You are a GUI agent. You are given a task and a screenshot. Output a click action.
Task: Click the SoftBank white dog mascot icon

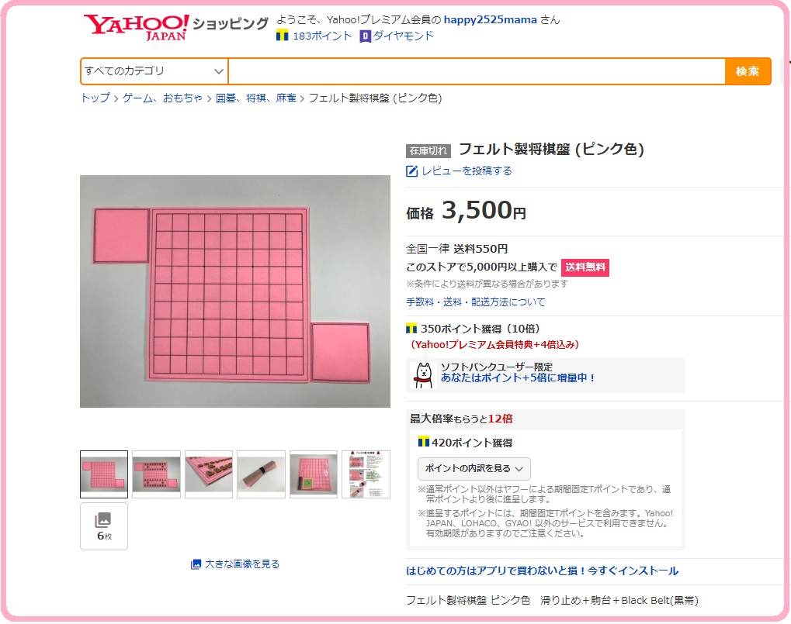pyautogui.click(x=423, y=375)
